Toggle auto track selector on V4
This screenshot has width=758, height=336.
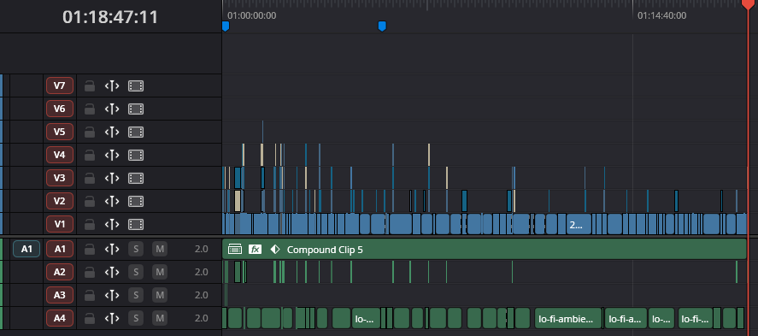(x=112, y=156)
